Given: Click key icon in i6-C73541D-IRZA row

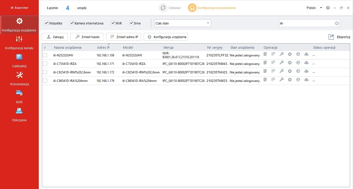Looking at the screenshot, I should [x=282, y=63].
